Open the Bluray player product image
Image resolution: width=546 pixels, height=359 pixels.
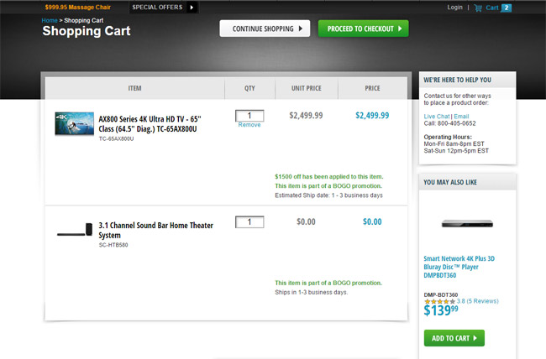coord(467,223)
